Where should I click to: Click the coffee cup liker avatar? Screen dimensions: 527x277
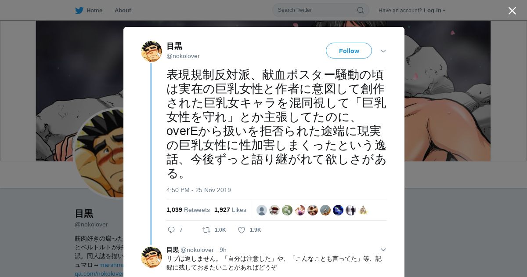[274, 210]
